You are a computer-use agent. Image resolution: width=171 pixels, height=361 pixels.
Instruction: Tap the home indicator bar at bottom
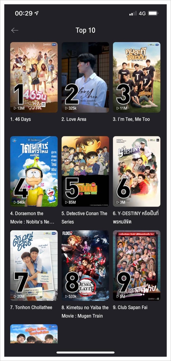click(85, 352)
